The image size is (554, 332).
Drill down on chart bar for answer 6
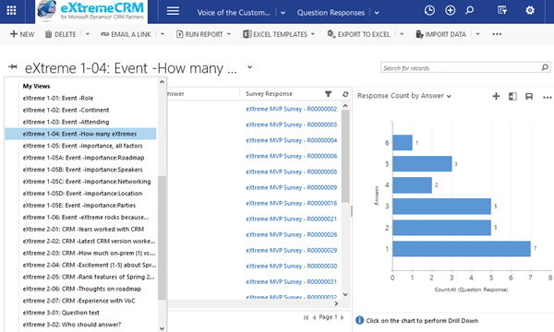[x=402, y=143]
